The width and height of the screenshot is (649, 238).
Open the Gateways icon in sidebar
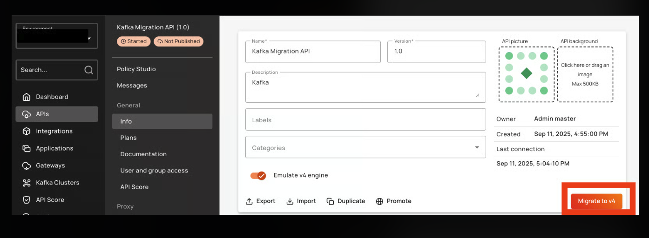(x=27, y=165)
